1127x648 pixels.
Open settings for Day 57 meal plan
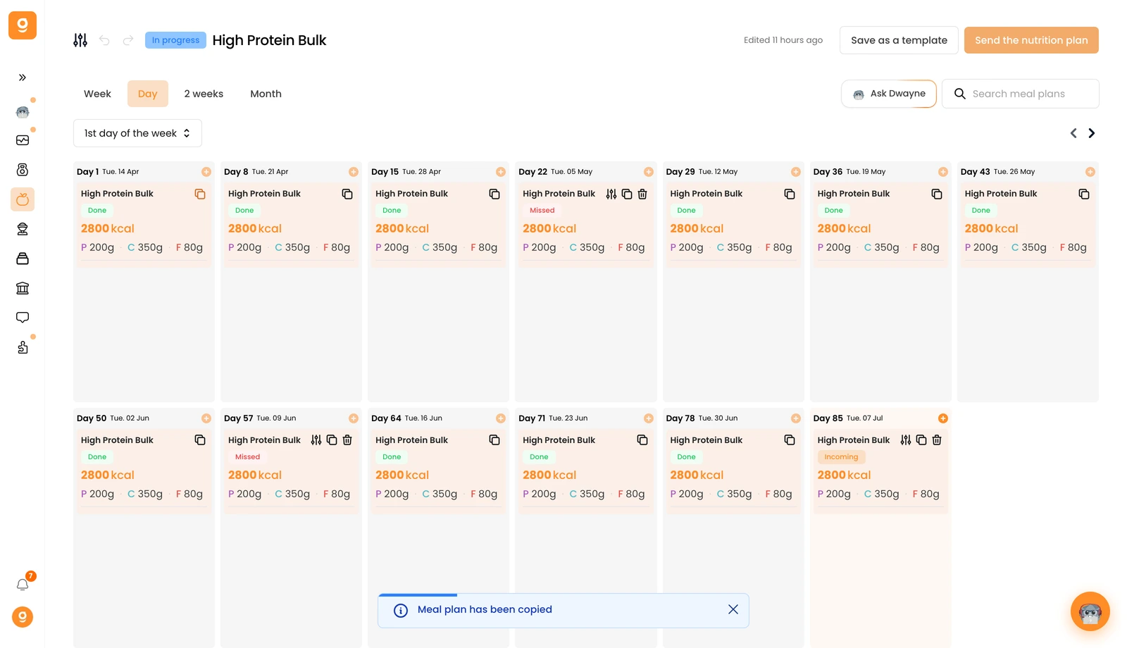pos(316,440)
